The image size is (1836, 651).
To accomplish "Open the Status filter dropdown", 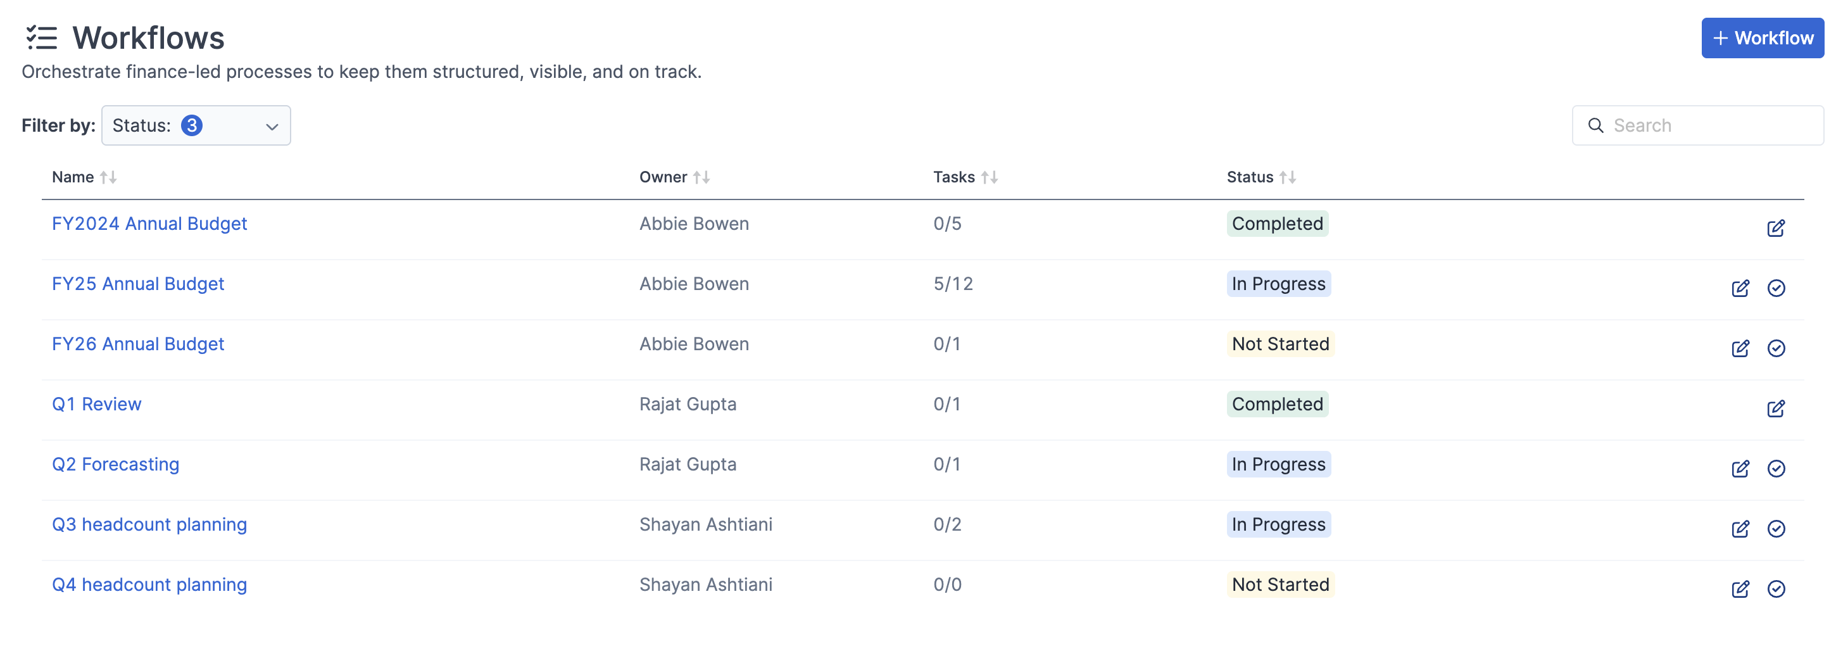I will point(196,125).
